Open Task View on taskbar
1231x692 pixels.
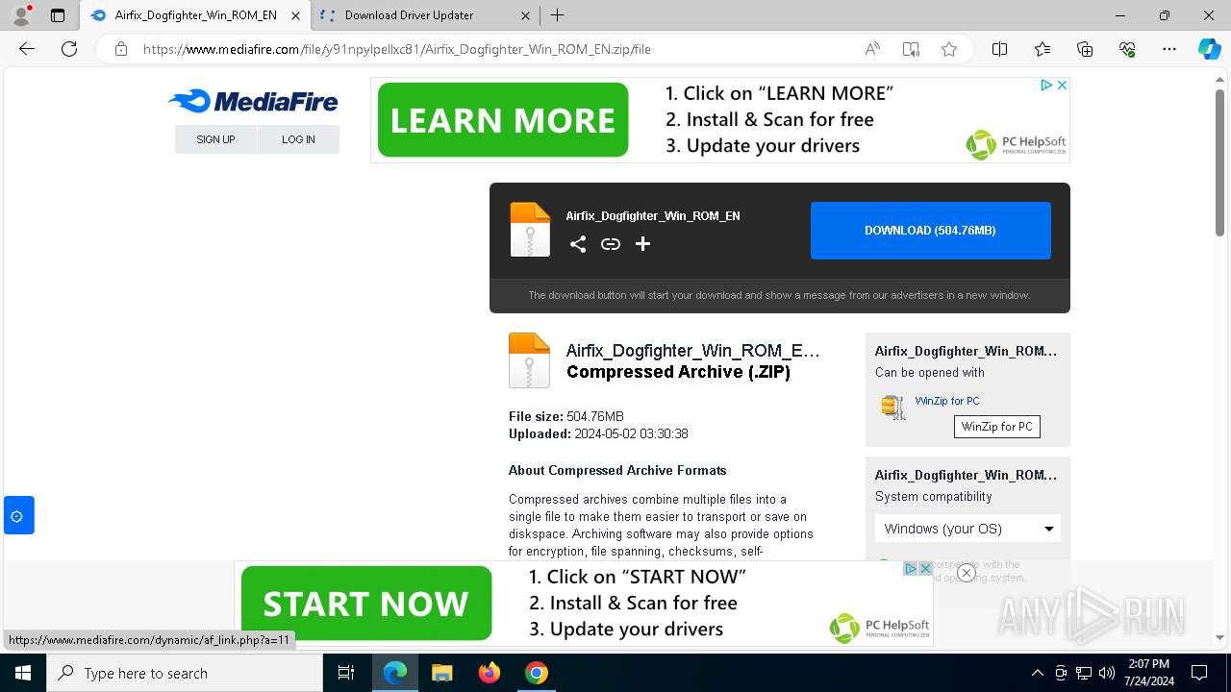click(x=346, y=673)
